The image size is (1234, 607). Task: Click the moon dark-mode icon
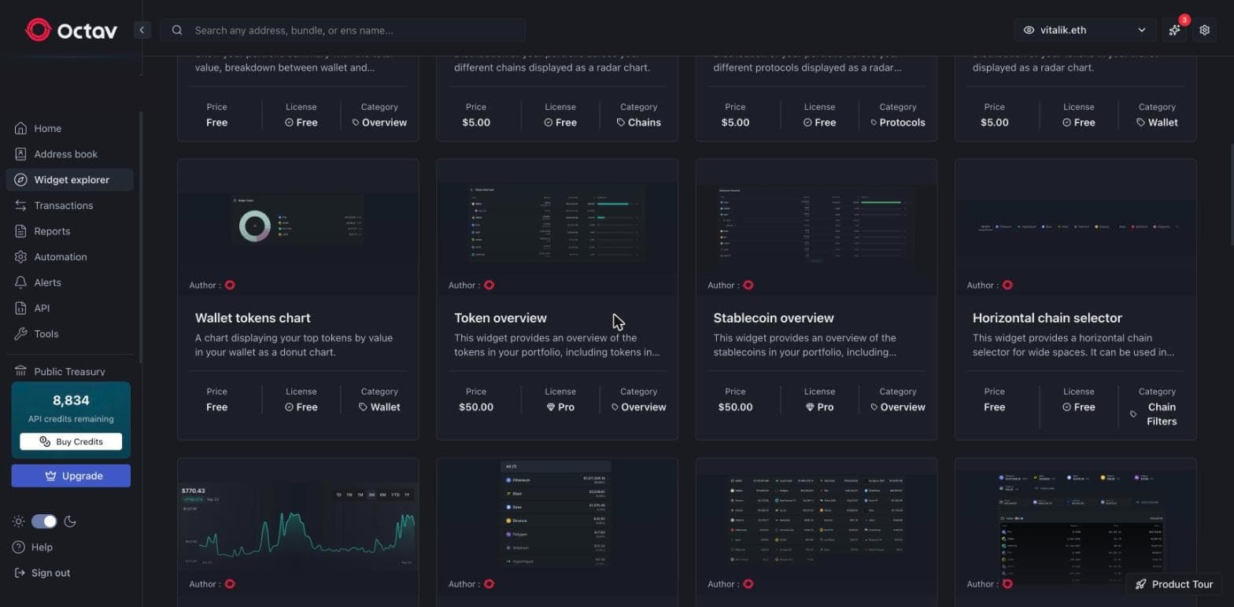coord(70,521)
